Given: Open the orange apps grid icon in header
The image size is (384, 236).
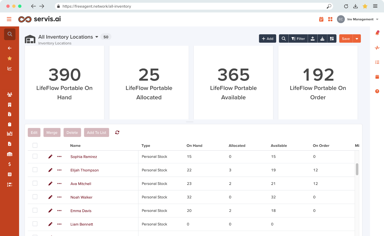Looking at the screenshot, I should point(330,19).
